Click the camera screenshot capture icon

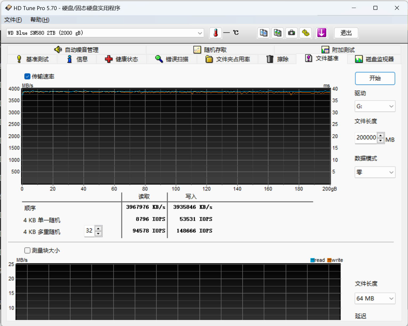[291, 33]
